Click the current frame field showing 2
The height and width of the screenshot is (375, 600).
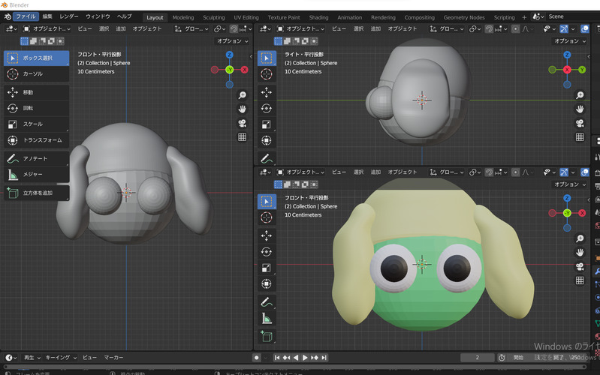(x=478, y=358)
